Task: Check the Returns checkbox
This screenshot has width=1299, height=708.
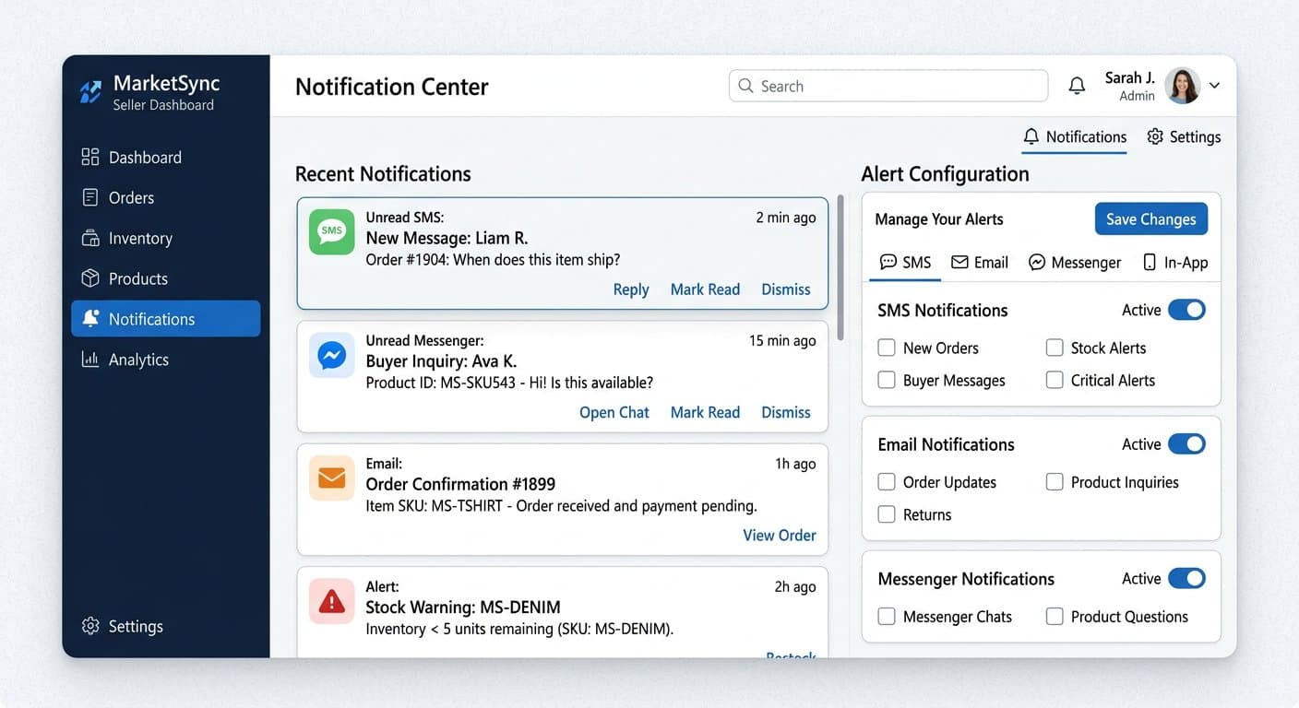Action: [887, 514]
